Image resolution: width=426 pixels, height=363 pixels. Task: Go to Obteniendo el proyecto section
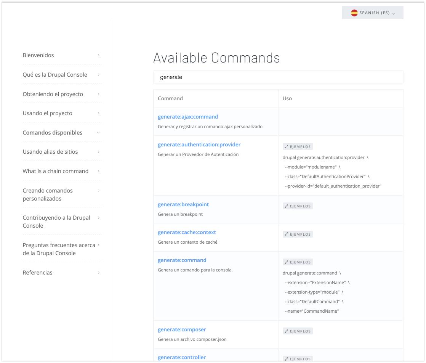pyautogui.click(x=53, y=94)
